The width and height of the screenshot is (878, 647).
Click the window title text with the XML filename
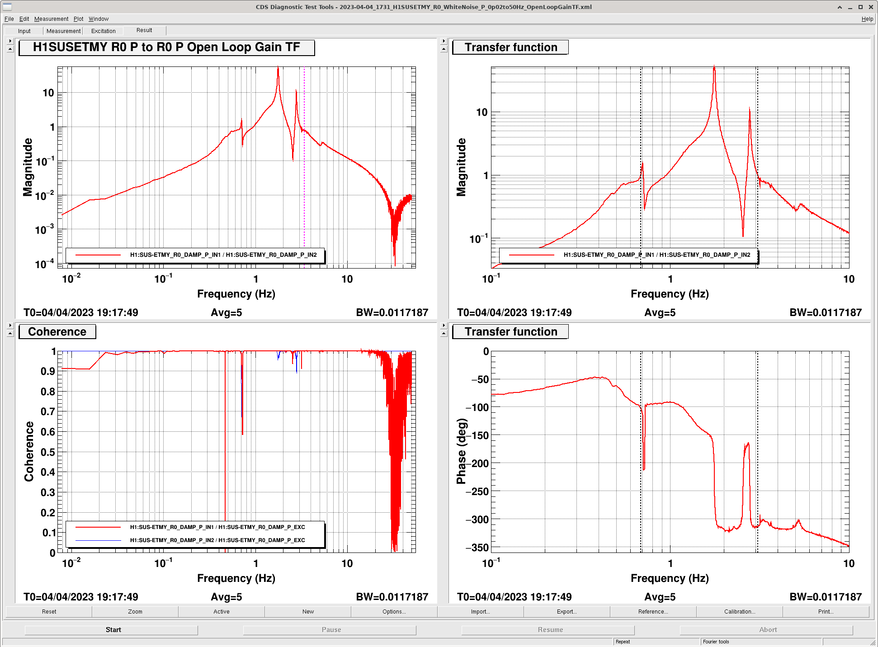point(424,7)
